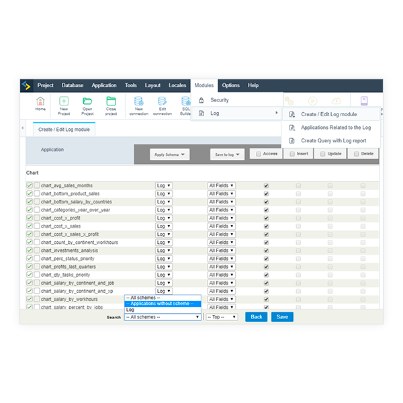Click the Close project icon
Viewport: 403px width, 403px height.
[111, 101]
